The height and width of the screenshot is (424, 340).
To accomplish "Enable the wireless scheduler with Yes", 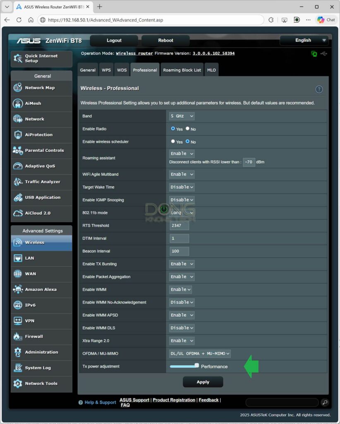I will click(x=173, y=142).
